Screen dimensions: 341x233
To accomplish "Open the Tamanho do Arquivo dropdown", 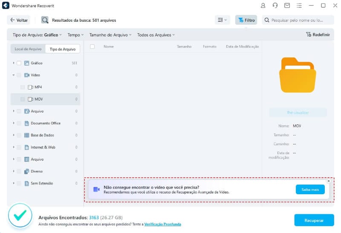I will [110, 35].
